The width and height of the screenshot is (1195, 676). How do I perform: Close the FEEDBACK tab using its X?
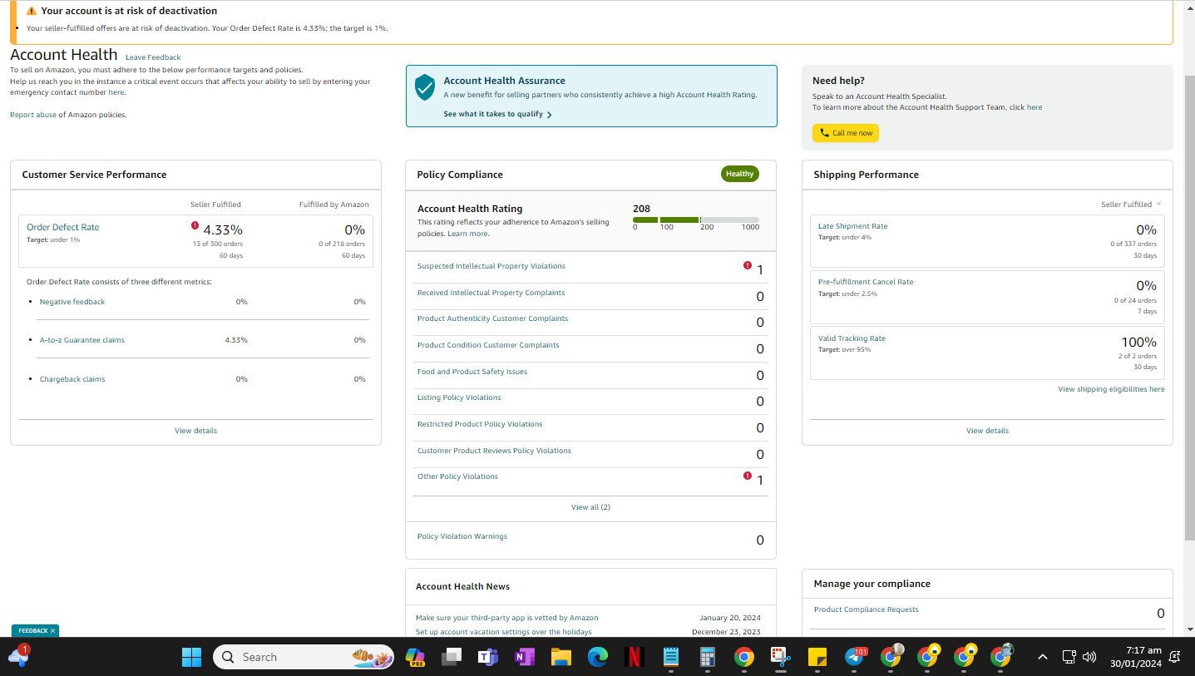[52, 631]
